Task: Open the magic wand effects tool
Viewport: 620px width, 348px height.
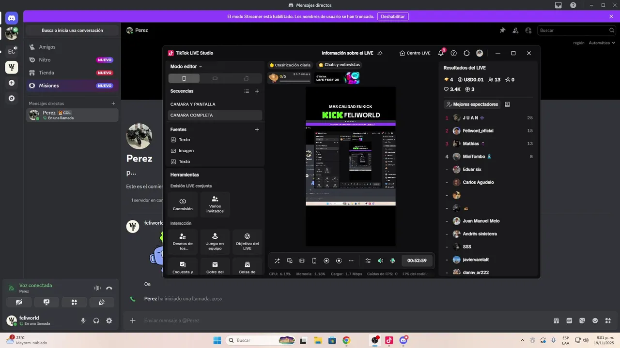Action: [x=277, y=261]
